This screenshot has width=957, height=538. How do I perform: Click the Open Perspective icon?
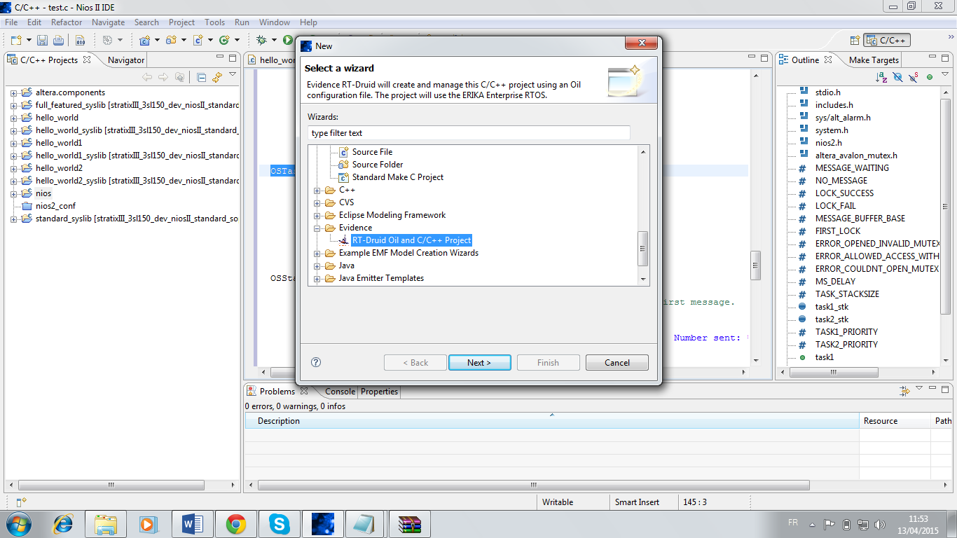pos(855,41)
